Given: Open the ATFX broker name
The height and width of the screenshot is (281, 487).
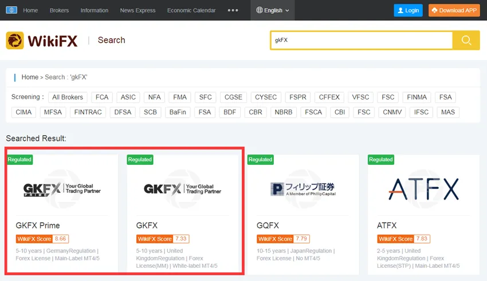Looking at the screenshot, I should click(387, 225).
